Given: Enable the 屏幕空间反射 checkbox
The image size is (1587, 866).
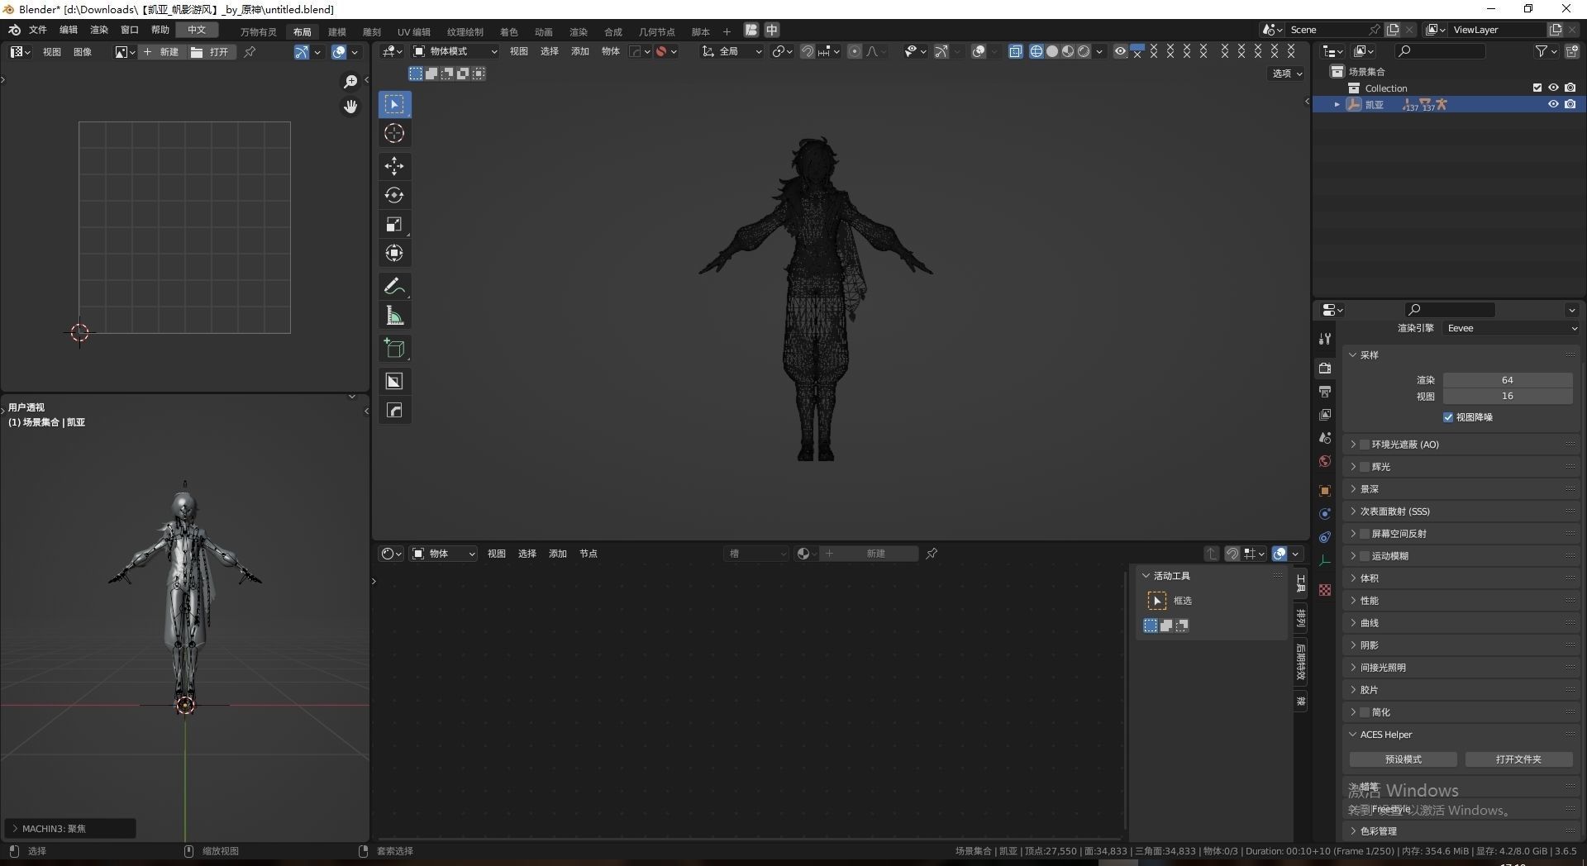Looking at the screenshot, I should (1365, 534).
